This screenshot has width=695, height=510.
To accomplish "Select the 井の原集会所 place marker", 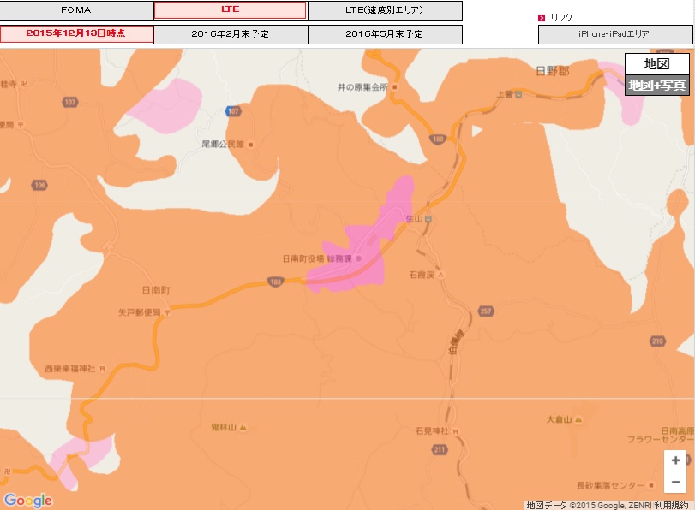I will (395, 87).
